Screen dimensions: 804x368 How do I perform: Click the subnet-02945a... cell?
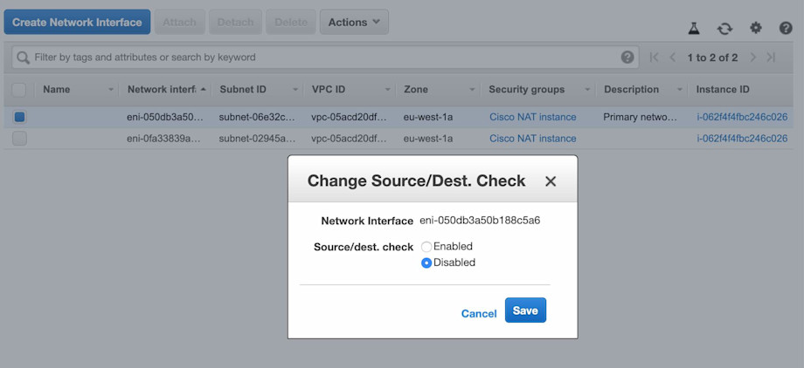point(257,139)
